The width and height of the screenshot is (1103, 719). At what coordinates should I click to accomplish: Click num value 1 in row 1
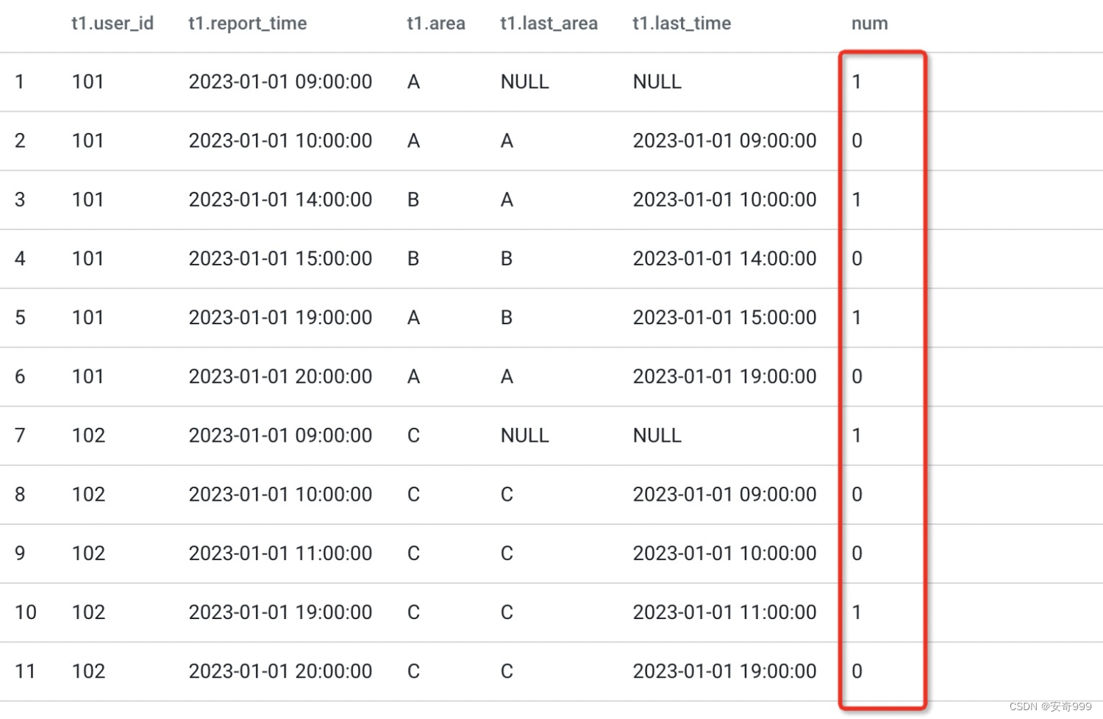[x=857, y=82]
